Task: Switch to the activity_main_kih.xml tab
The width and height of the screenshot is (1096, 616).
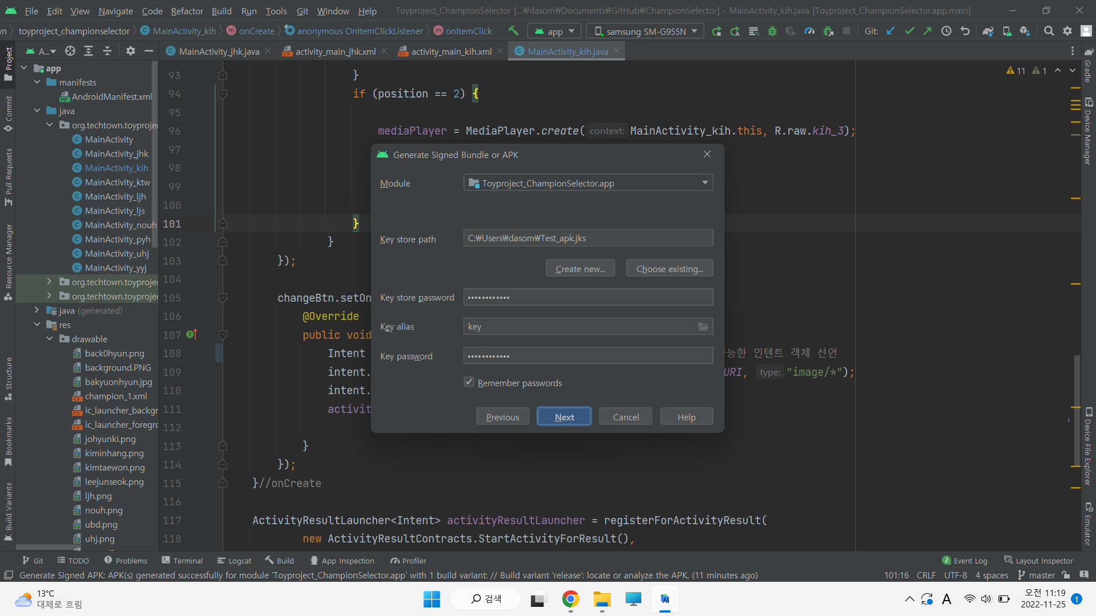Action: 451,51
